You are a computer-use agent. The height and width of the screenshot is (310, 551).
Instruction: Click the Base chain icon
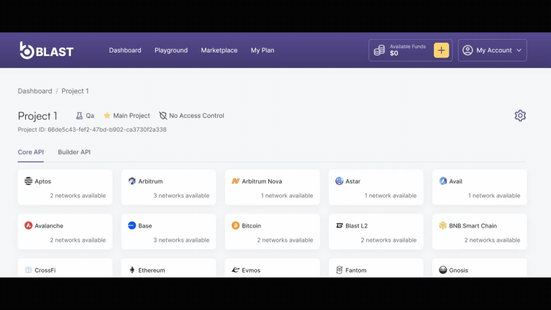coord(132,226)
